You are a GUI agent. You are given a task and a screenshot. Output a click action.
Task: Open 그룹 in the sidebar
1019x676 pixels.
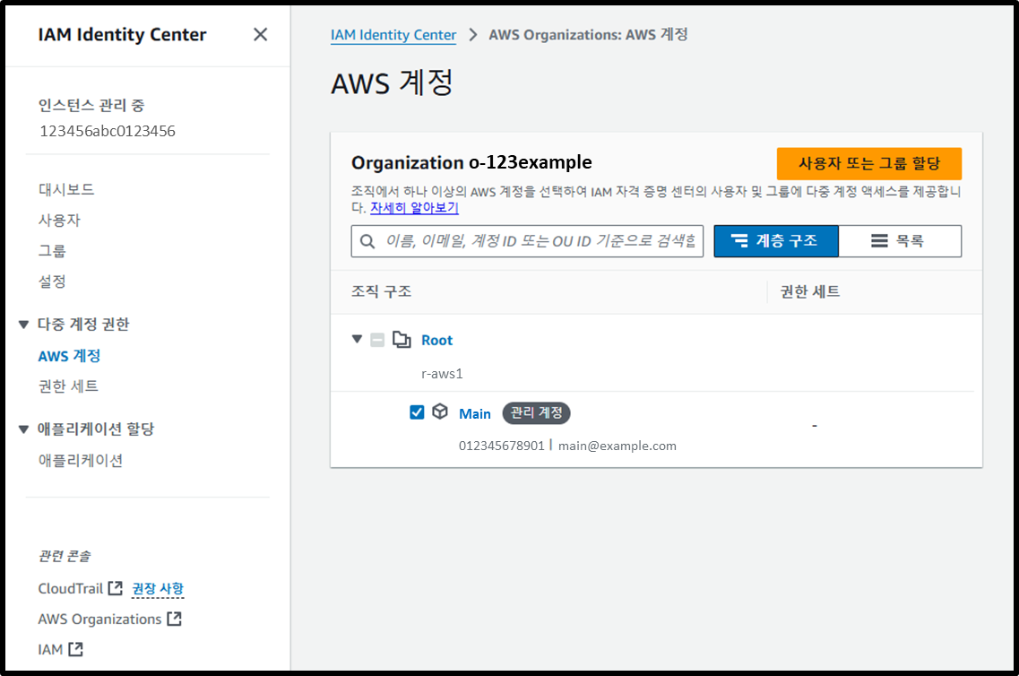coord(52,250)
